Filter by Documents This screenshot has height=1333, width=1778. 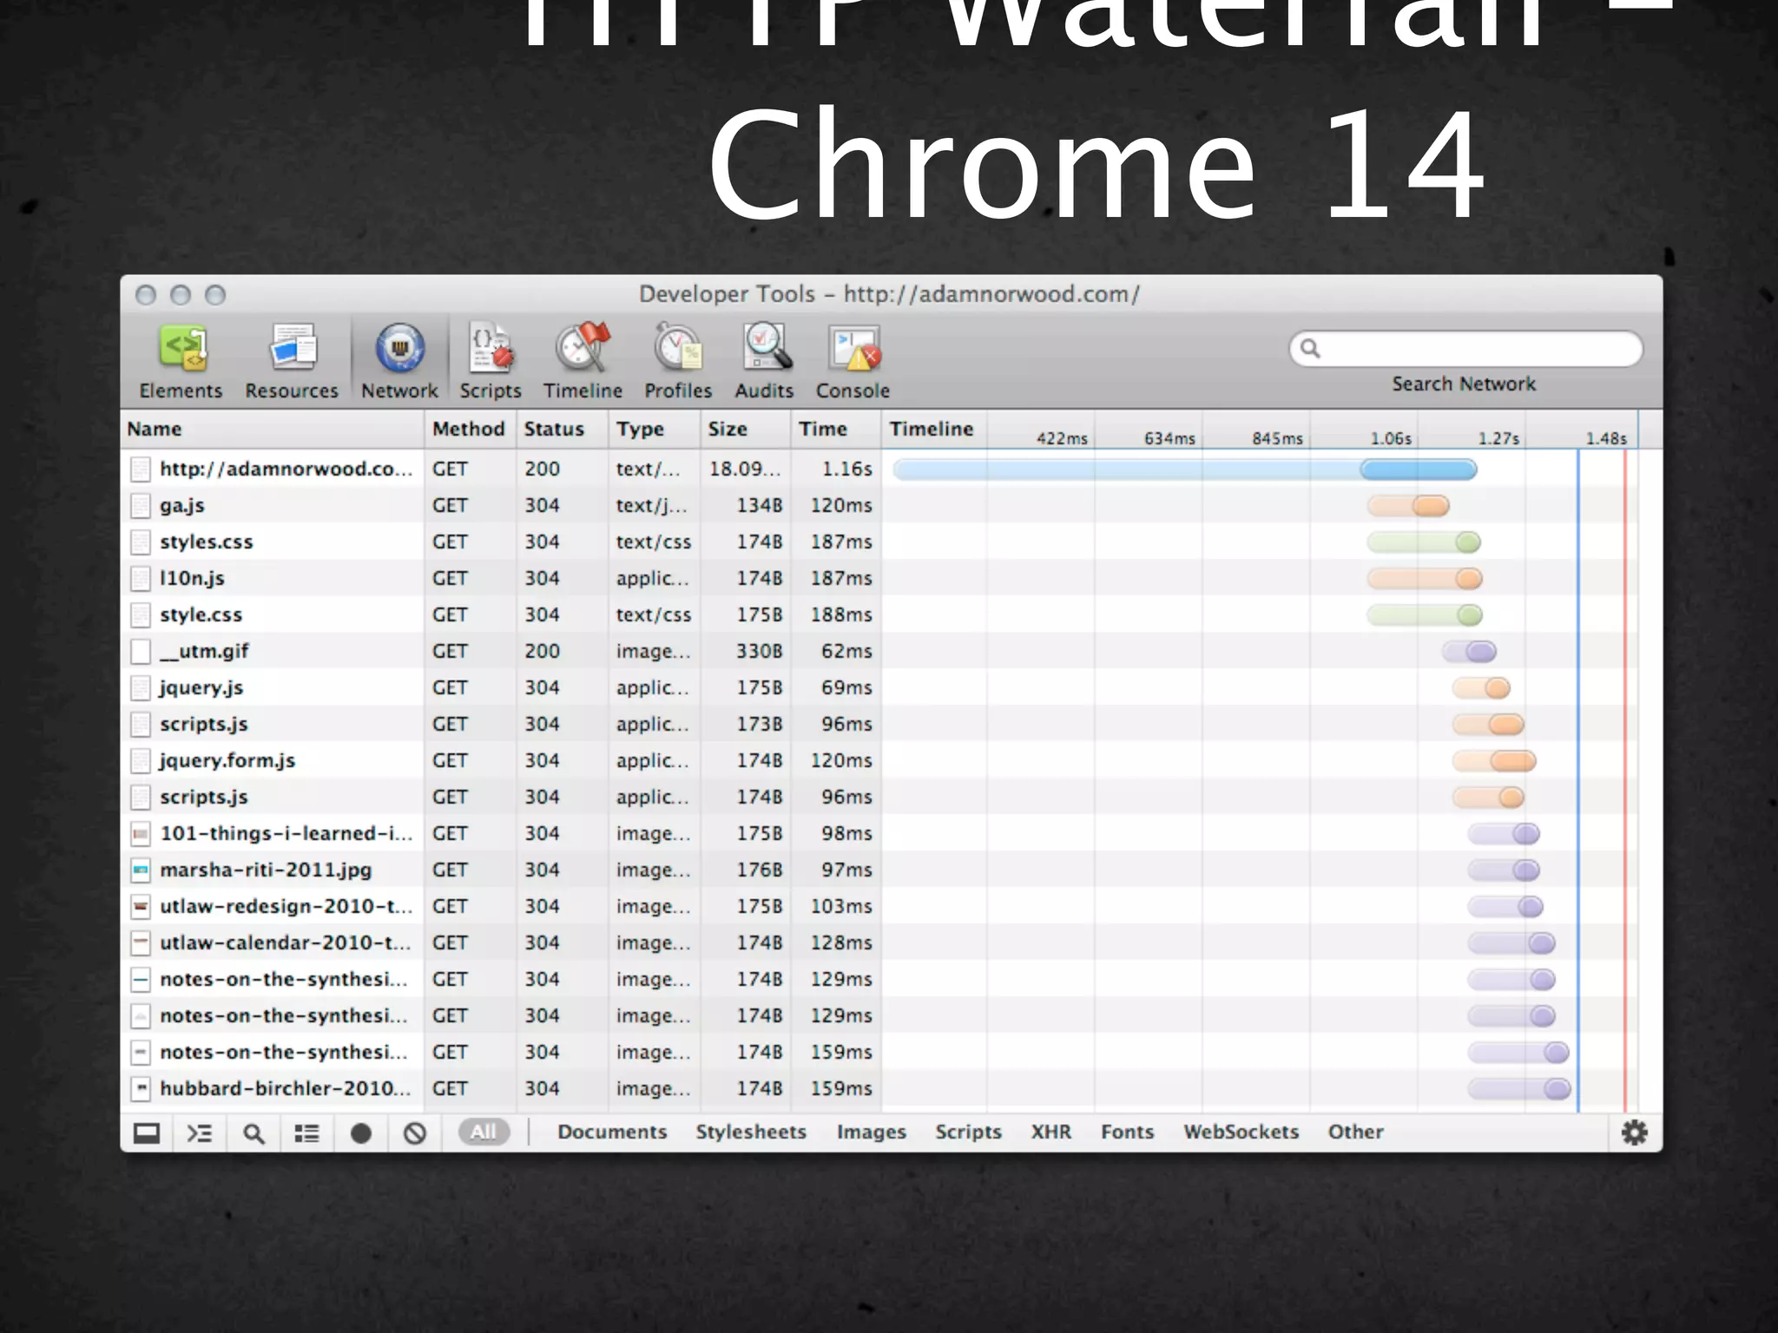[x=612, y=1132]
